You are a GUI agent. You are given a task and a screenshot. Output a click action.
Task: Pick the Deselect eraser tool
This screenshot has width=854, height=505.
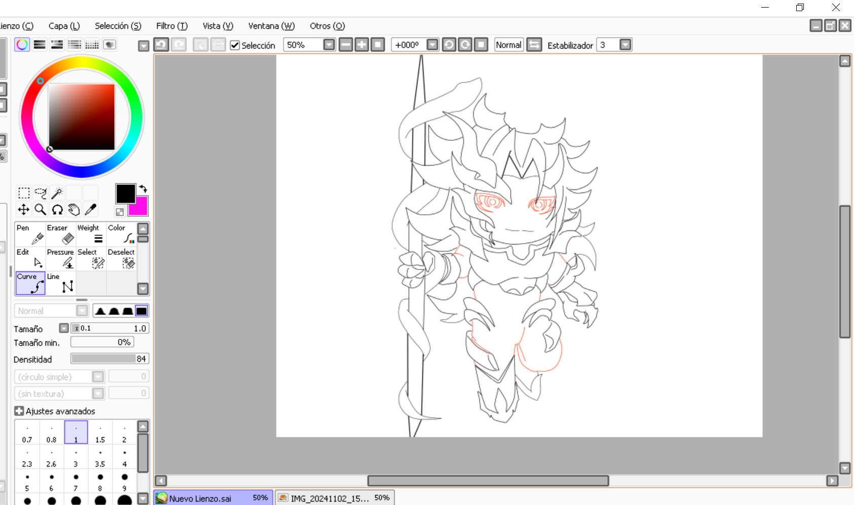[122, 258]
